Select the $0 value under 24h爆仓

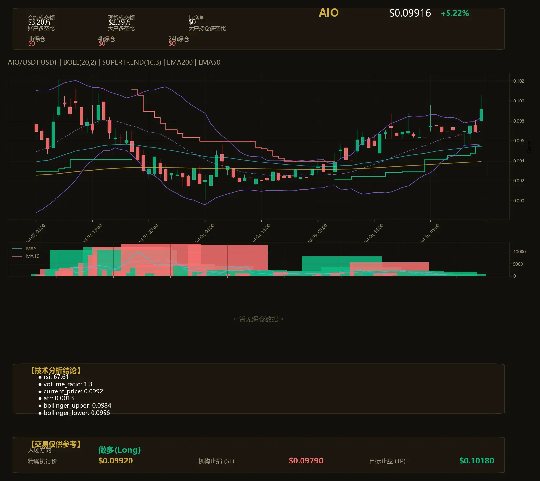coord(172,43)
